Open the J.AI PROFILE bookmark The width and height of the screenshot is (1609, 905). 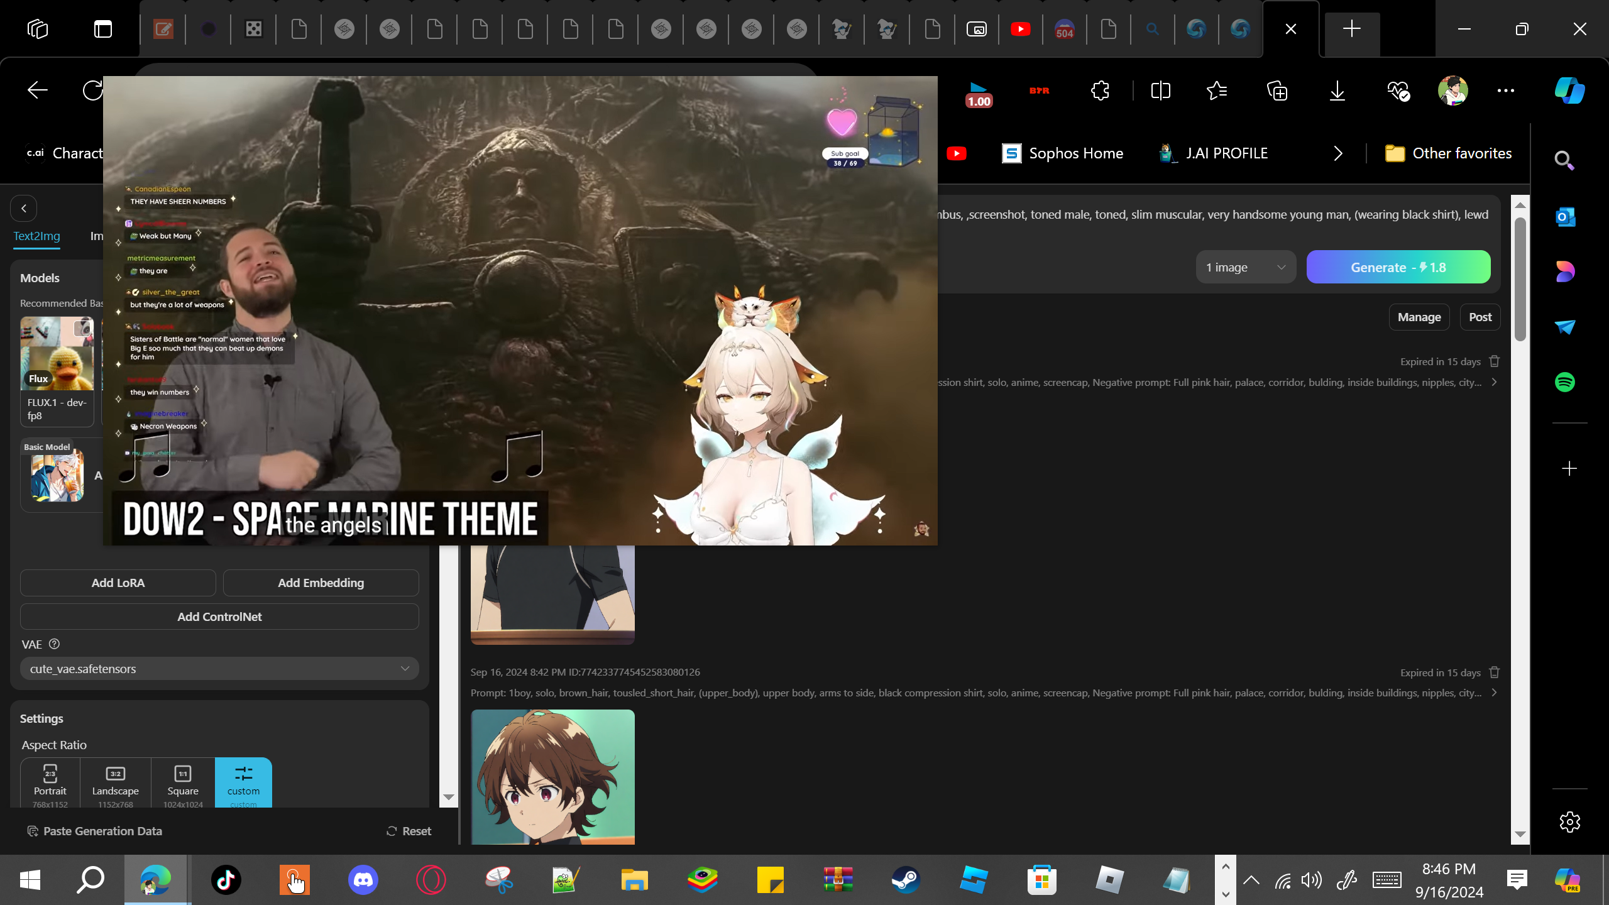point(1214,153)
